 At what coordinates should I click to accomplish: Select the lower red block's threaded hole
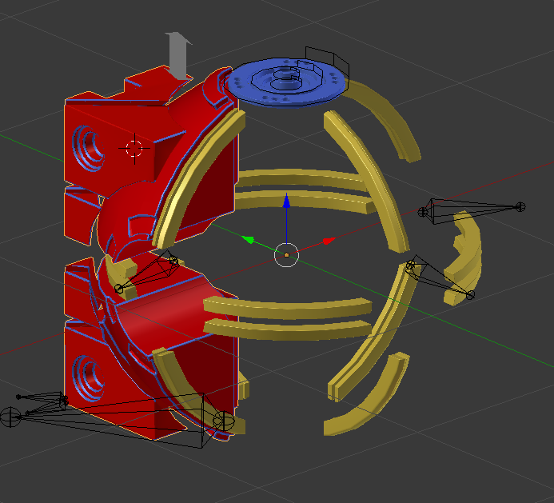click(88, 378)
